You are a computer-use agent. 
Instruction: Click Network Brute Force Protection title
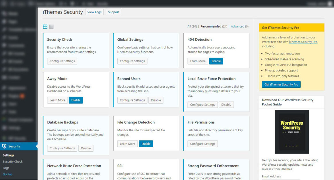click(x=74, y=166)
